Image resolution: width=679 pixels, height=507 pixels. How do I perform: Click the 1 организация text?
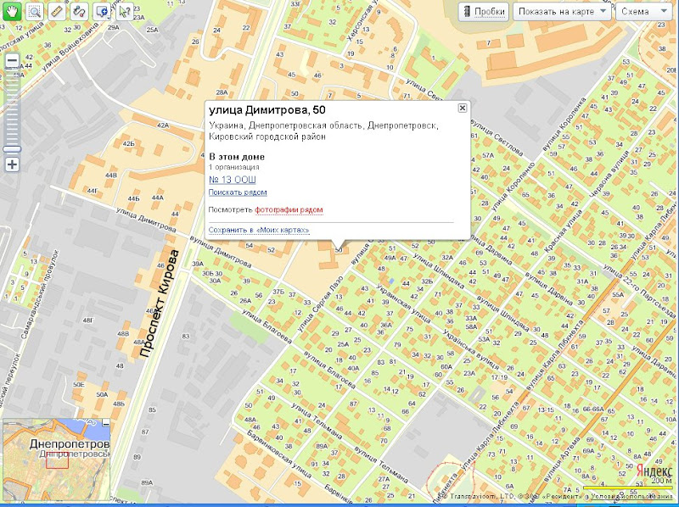point(234,167)
